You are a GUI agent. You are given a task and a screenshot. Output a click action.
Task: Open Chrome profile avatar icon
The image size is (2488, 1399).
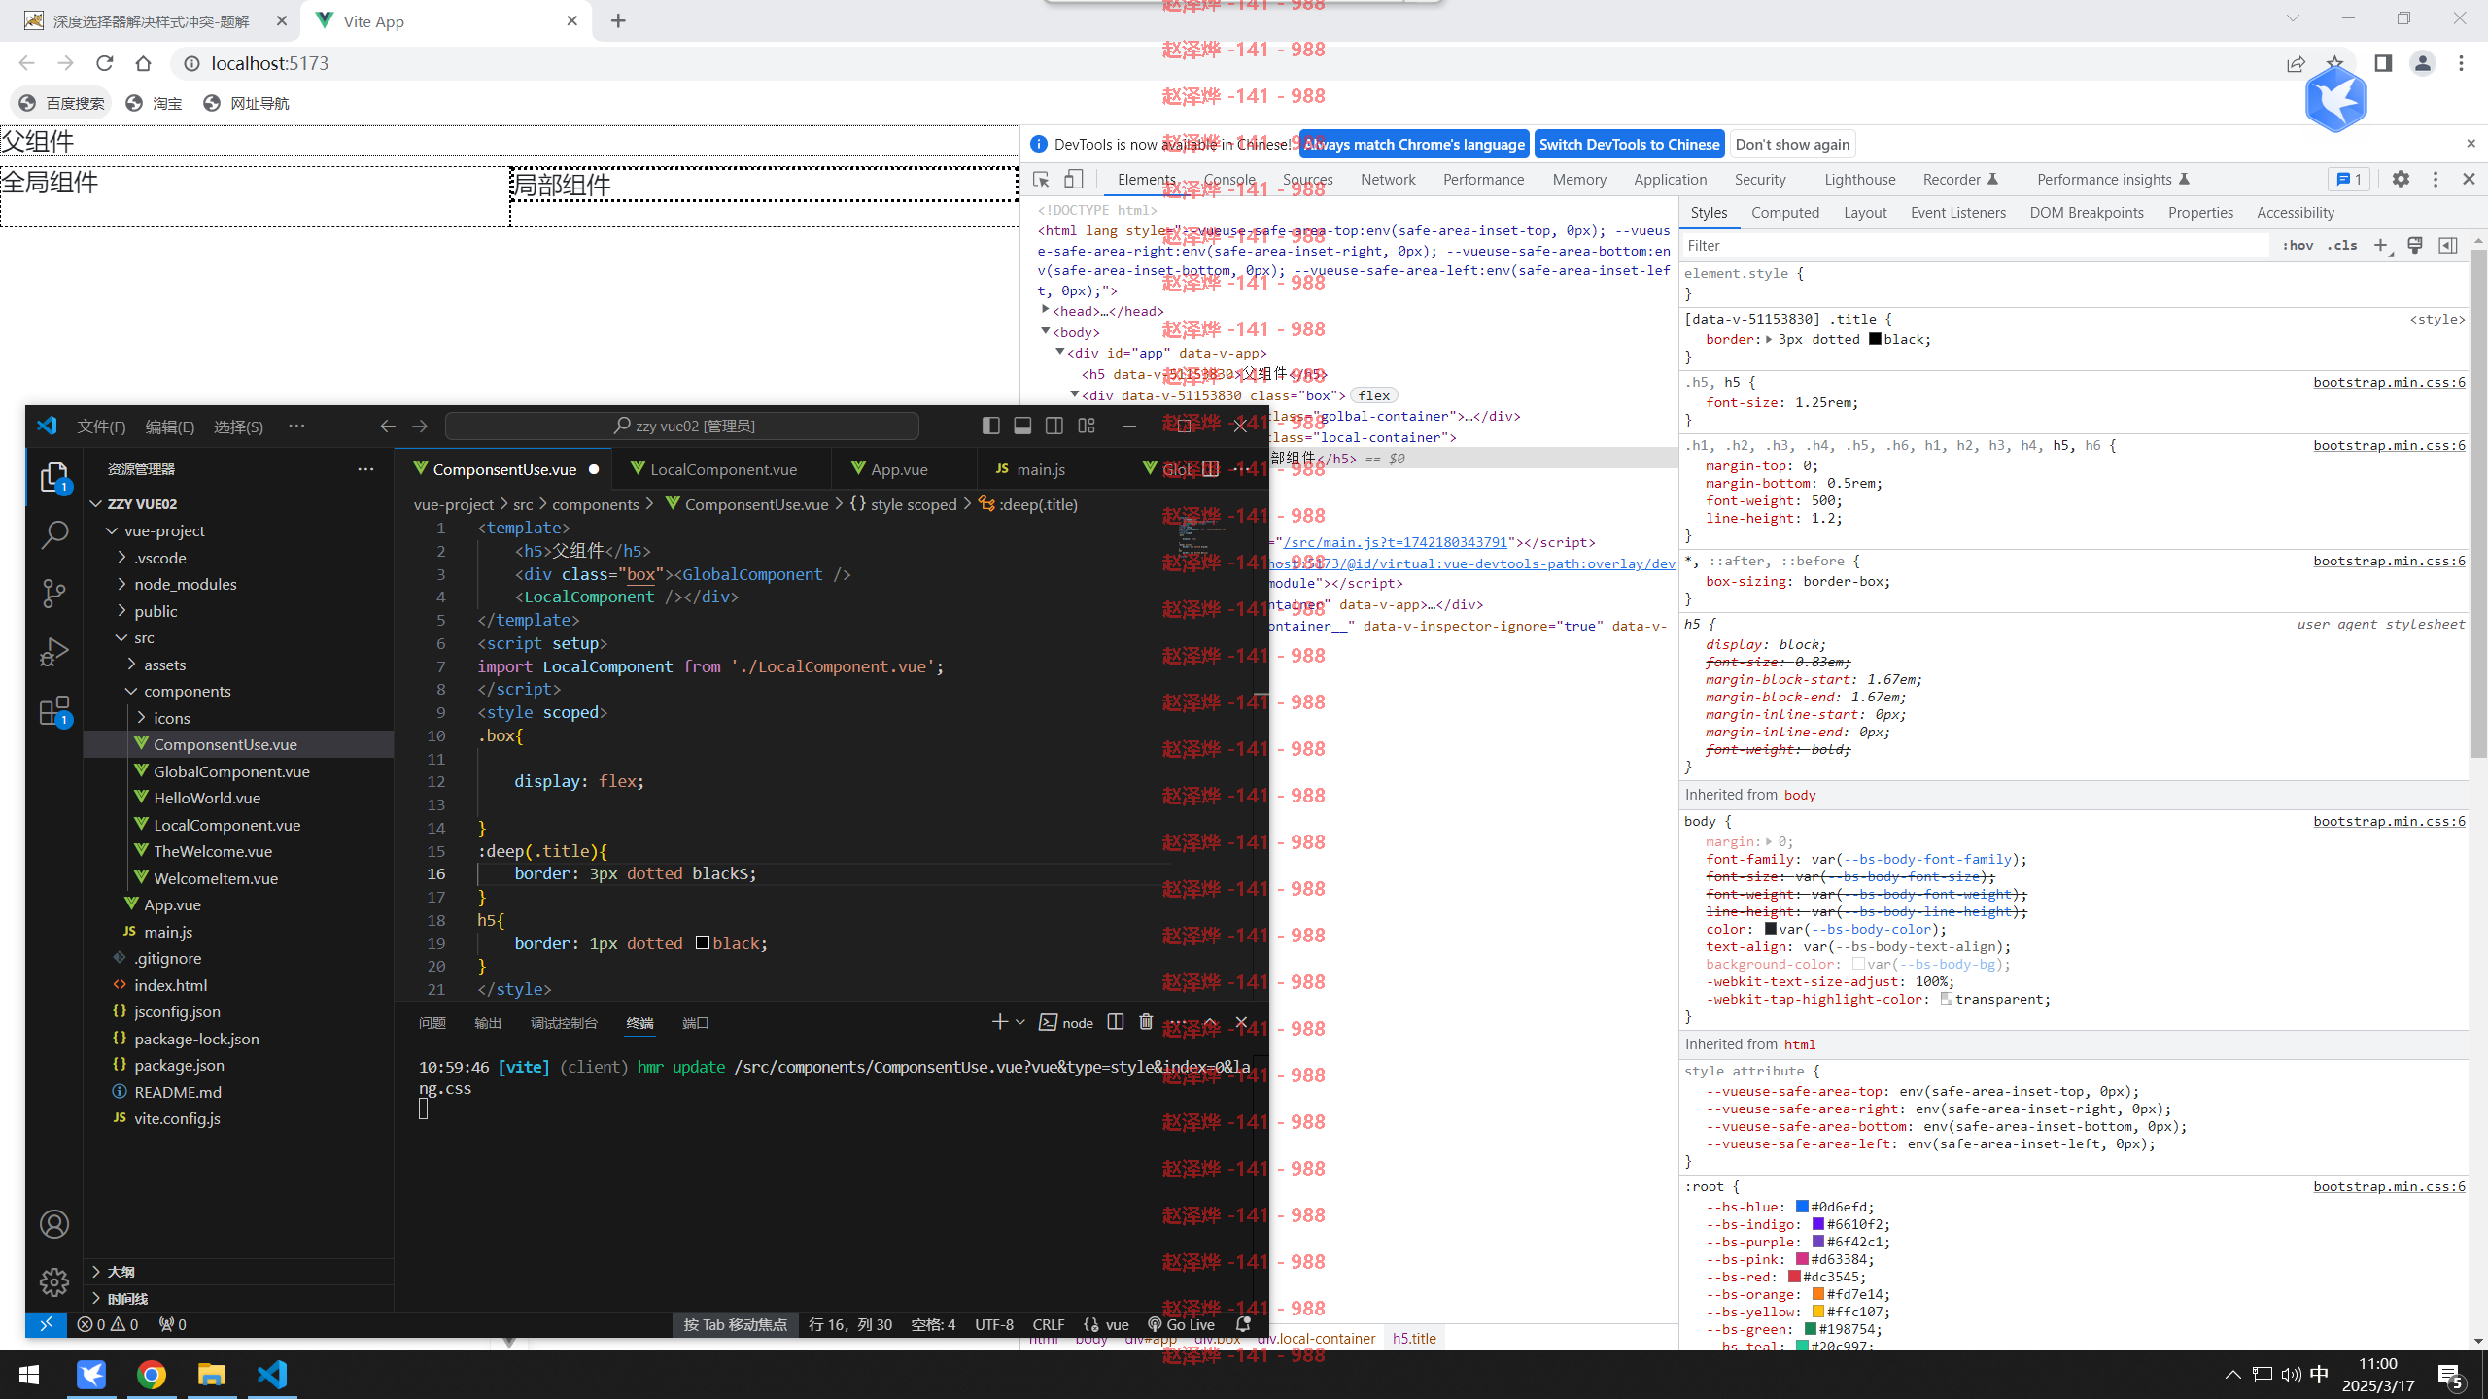point(2422,63)
